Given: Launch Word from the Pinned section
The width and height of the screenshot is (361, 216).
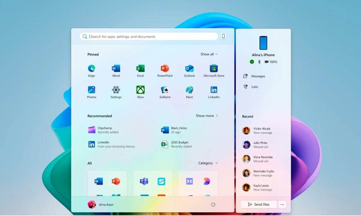Looking at the screenshot, I should tap(116, 68).
